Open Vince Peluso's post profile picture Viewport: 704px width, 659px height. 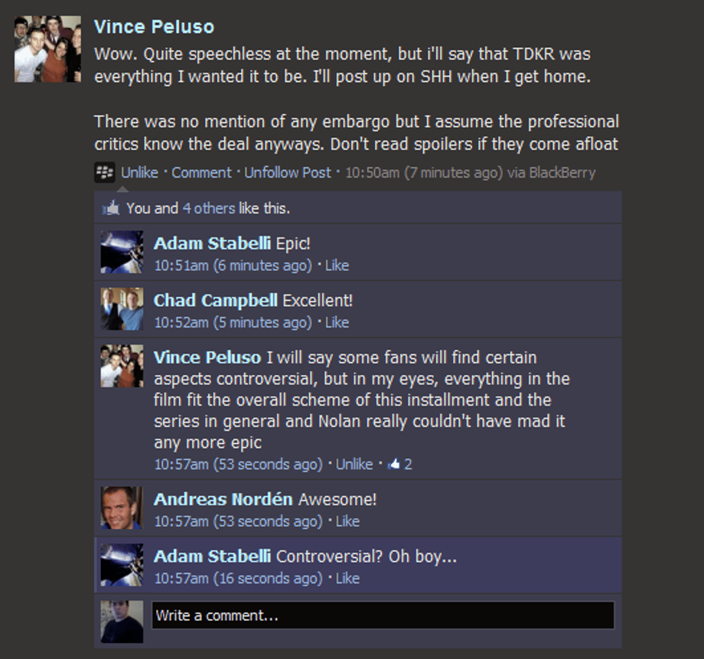(47, 49)
